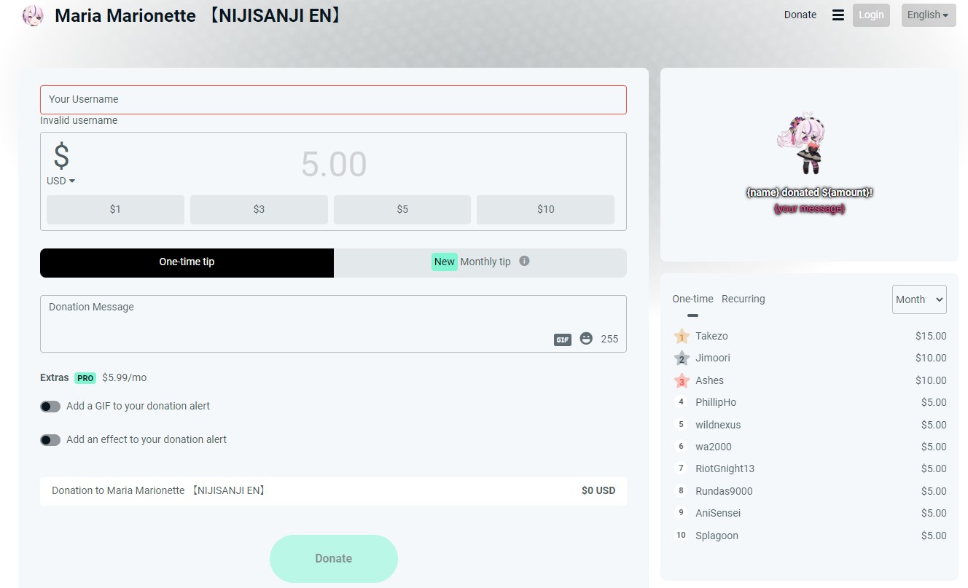Choose the $1 preset amount
The height and width of the screenshot is (588, 968).
pyautogui.click(x=115, y=209)
